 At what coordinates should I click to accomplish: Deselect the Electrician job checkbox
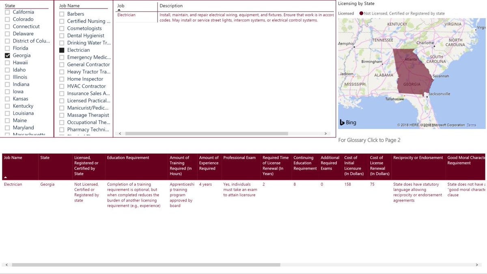click(x=62, y=50)
